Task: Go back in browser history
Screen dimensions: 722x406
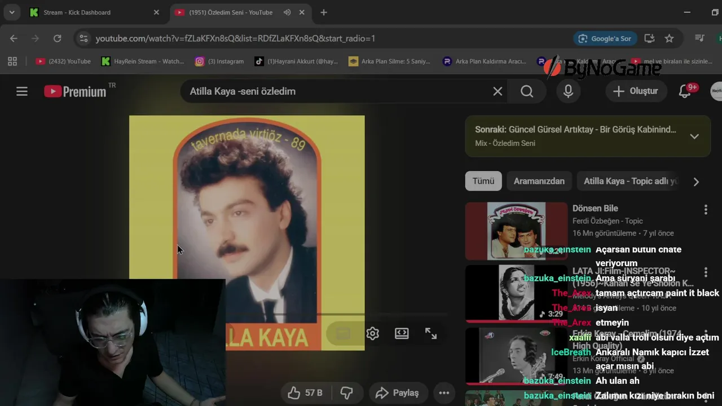Action: click(x=14, y=38)
